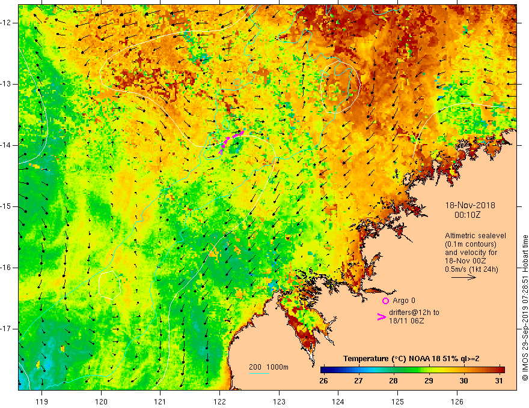Click the latitude axis label -16

coord(7,268)
